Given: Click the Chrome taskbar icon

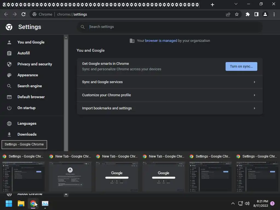Looking at the screenshot, I should 33,203.
